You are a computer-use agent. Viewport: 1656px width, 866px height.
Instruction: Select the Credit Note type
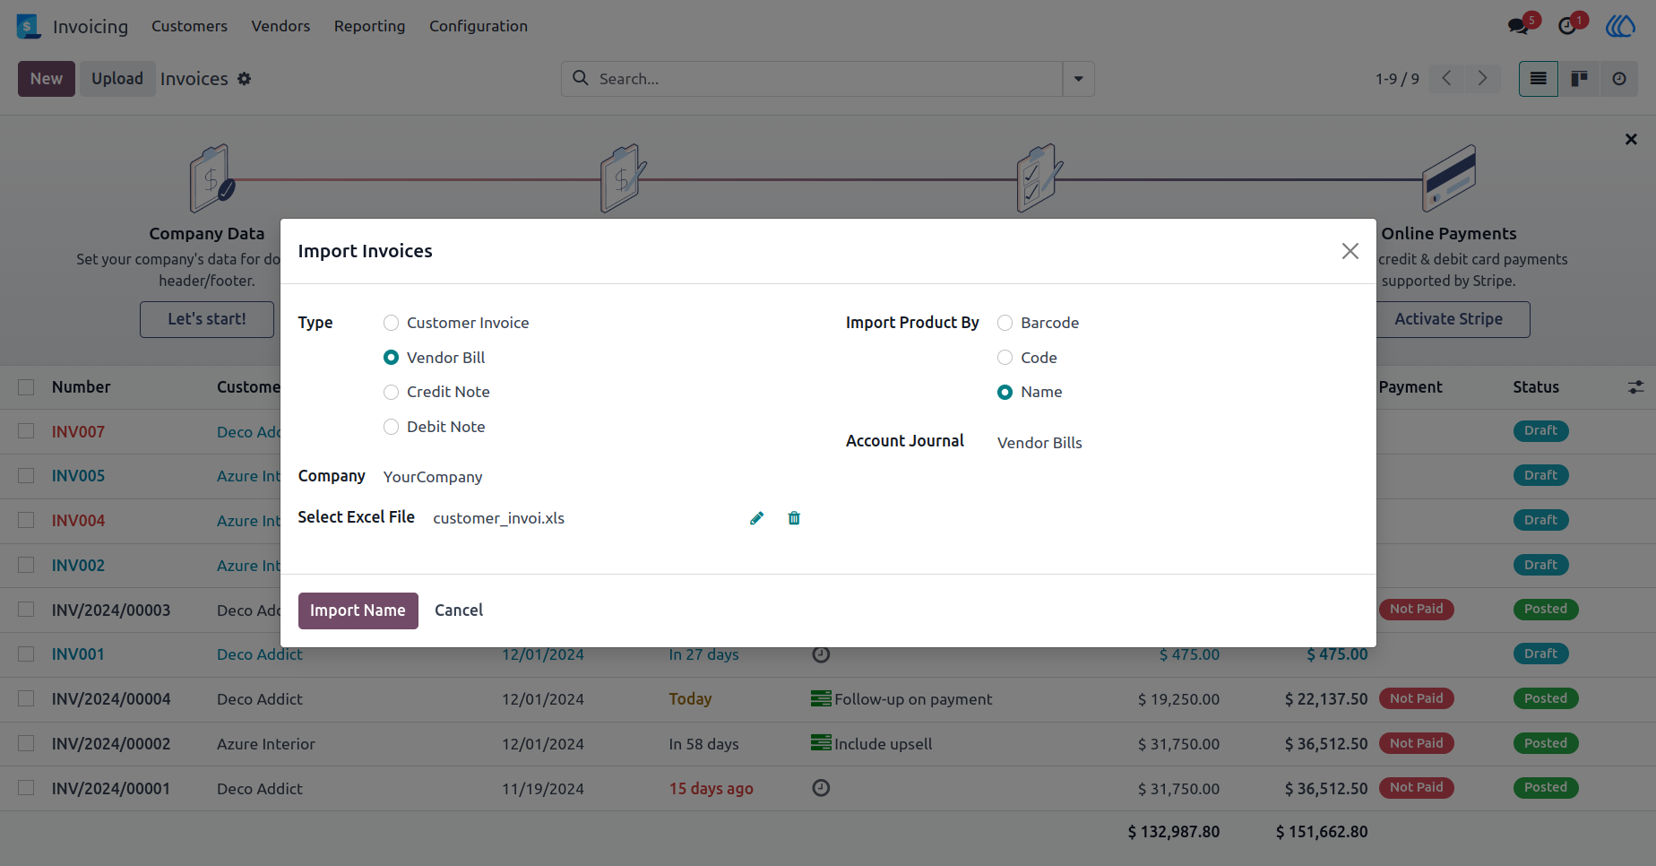pos(391,392)
